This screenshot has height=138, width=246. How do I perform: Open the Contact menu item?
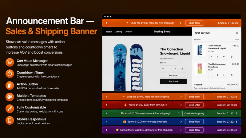tap(129, 32)
